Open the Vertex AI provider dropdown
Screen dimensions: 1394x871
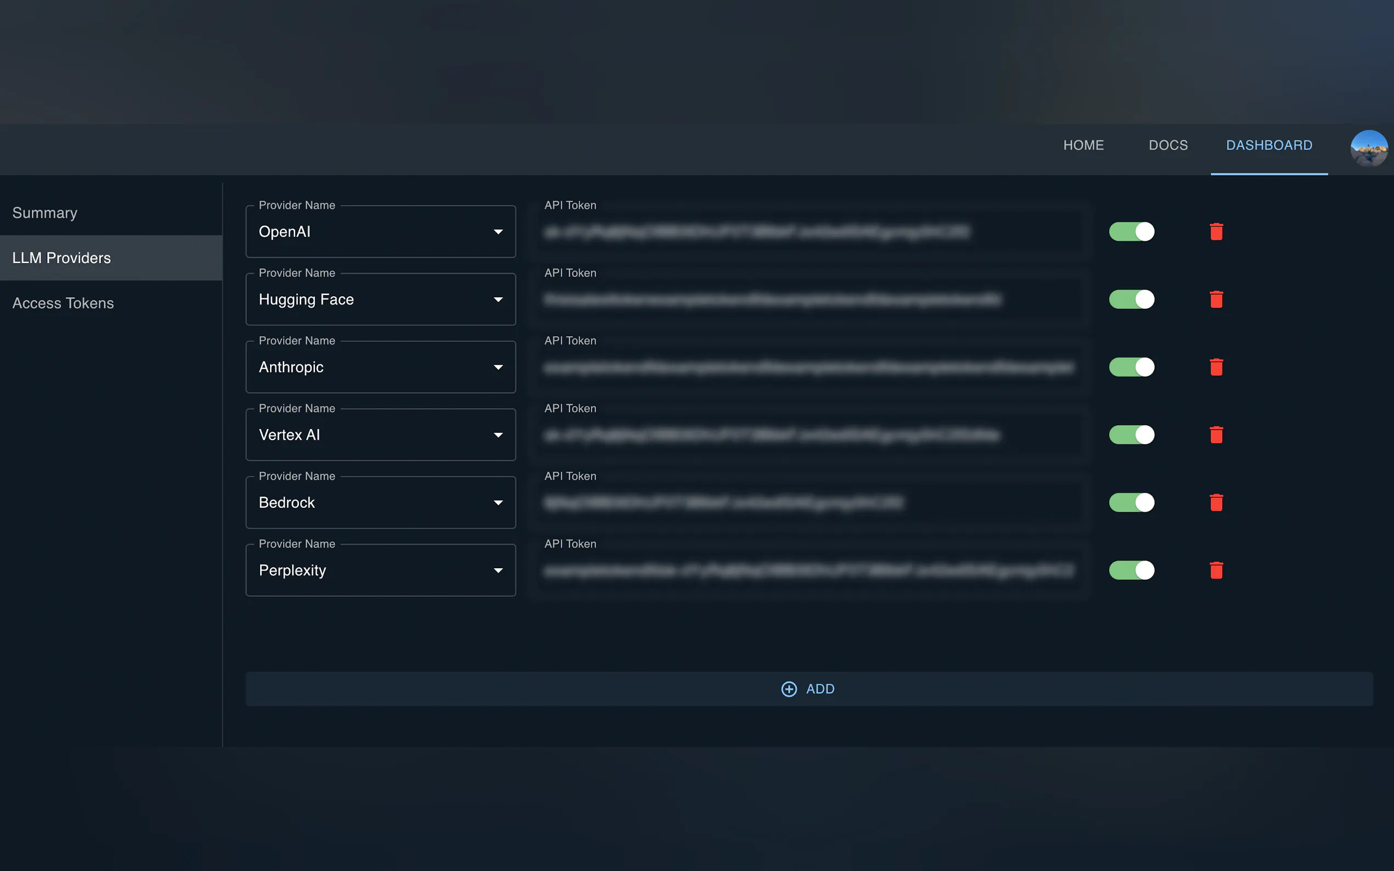[x=380, y=435]
